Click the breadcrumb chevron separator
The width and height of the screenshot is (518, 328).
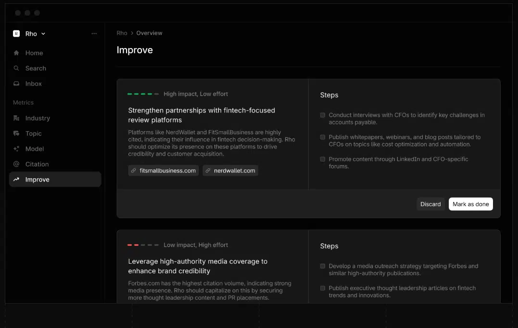point(132,33)
